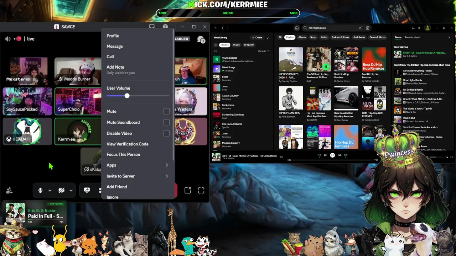Click the Create button in Your Library

click(x=257, y=37)
